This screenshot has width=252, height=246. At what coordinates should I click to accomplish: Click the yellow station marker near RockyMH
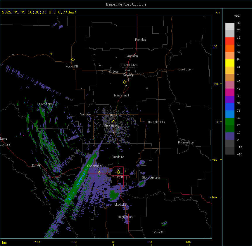tap(73, 60)
